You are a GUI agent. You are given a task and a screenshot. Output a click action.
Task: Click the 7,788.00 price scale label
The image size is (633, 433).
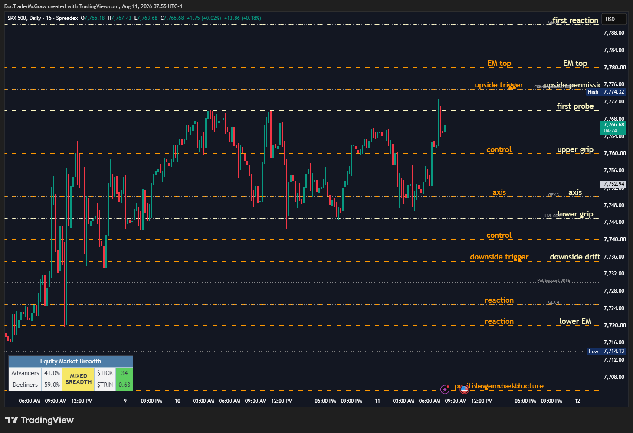[x=614, y=33]
